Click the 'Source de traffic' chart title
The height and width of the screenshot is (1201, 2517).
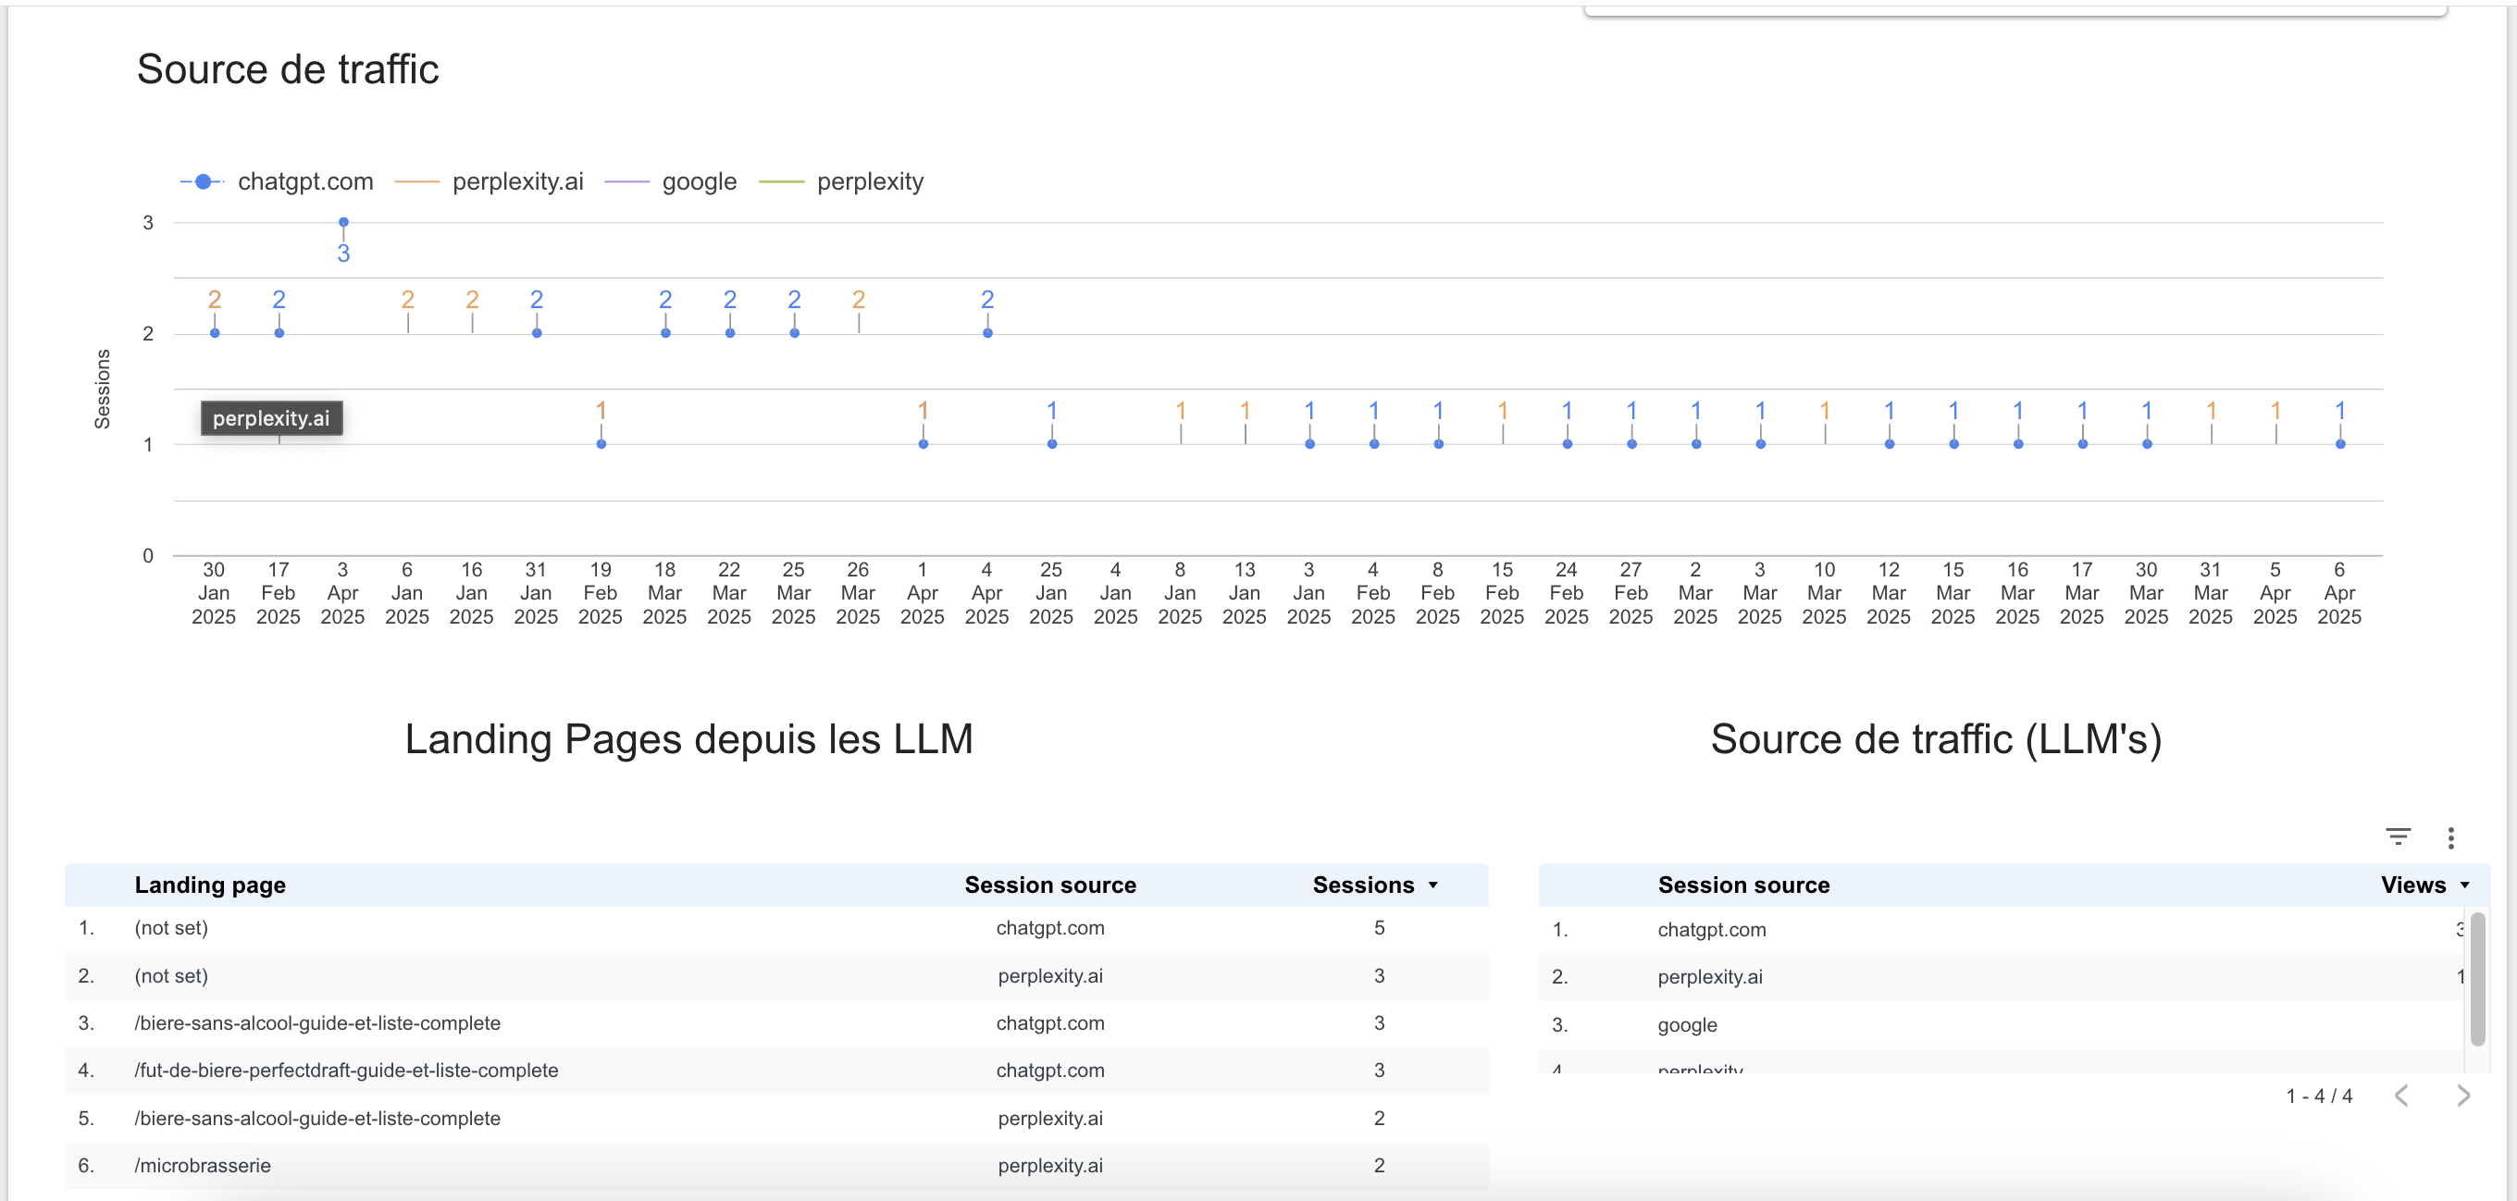pos(287,69)
